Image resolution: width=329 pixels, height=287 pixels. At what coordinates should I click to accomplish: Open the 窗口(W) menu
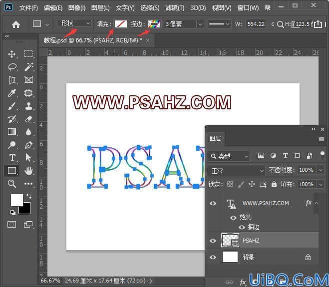[248, 8]
